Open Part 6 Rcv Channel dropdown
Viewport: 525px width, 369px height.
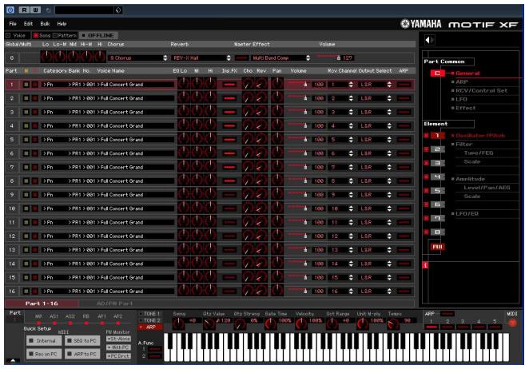tap(341, 153)
